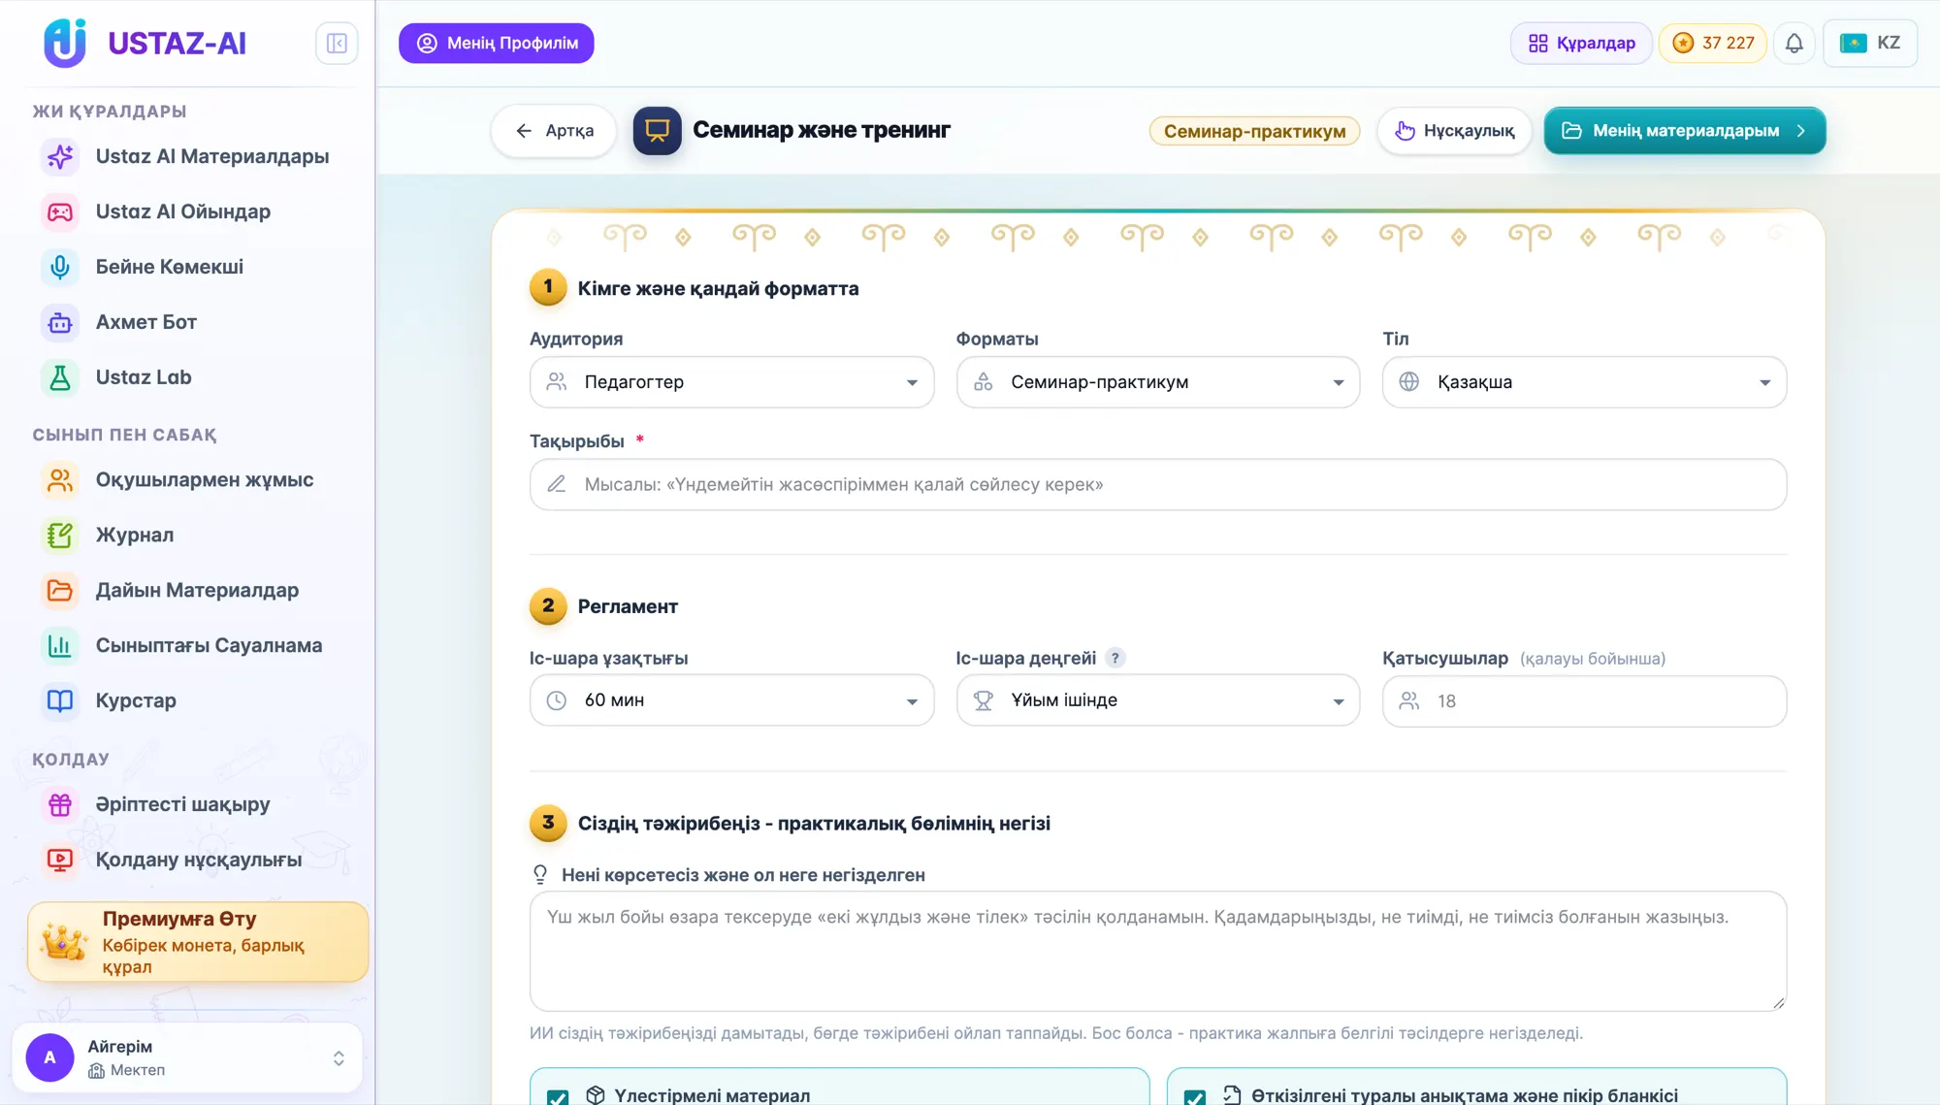Click the Әріптесті шақыру gift icon

pyautogui.click(x=60, y=805)
